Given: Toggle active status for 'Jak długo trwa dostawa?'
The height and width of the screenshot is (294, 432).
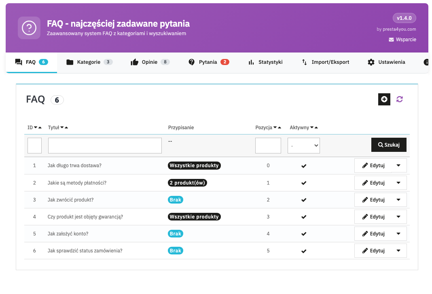Looking at the screenshot, I should 304,166.
